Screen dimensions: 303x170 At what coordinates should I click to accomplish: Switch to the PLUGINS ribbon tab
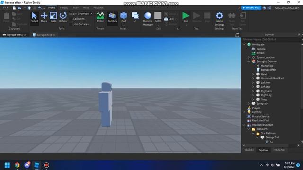tap(98, 8)
